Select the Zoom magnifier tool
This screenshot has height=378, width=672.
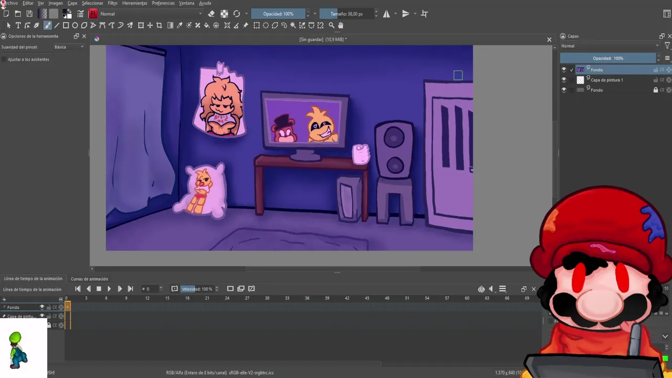(331, 25)
